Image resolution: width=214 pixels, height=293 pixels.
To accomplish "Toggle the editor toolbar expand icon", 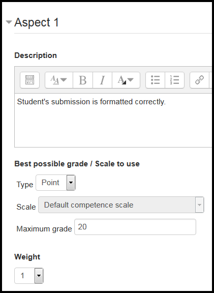I will click(x=29, y=80).
